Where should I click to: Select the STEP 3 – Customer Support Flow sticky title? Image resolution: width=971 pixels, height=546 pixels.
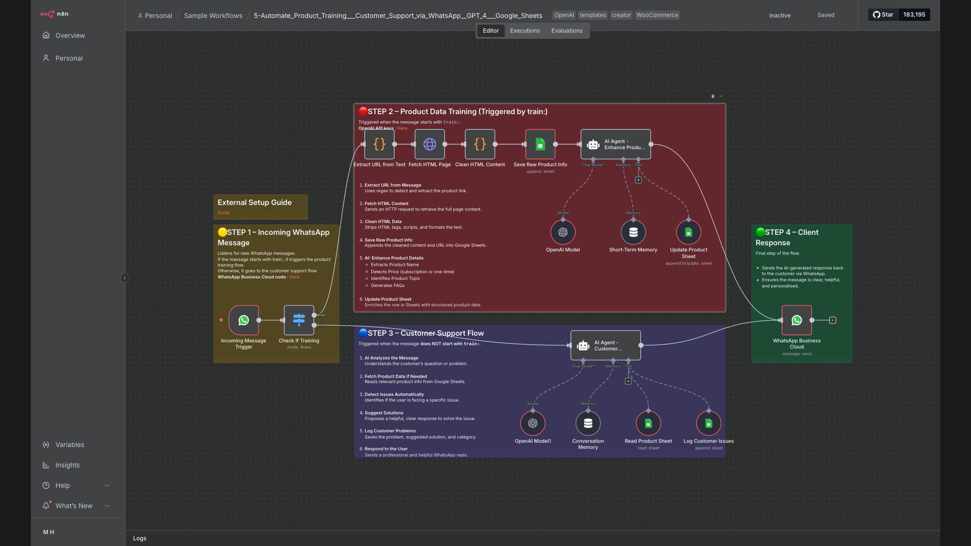tap(425, 333)
